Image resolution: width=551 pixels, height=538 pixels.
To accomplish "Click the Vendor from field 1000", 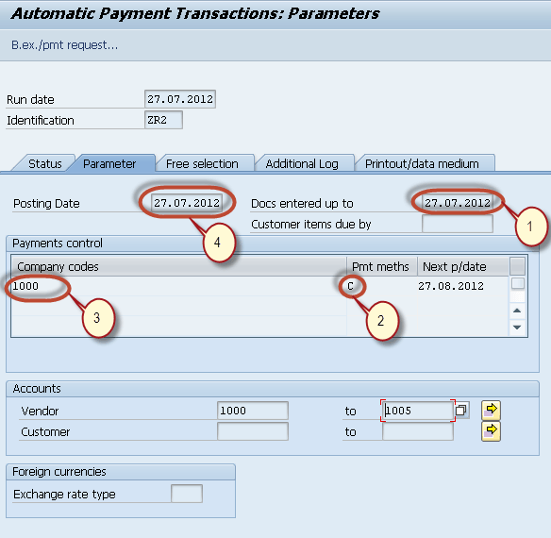I will (253, 411).
